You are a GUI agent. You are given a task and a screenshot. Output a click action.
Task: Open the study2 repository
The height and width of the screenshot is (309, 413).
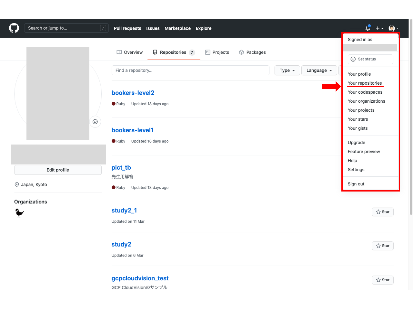pyautogui.click(x=121, y=244)
